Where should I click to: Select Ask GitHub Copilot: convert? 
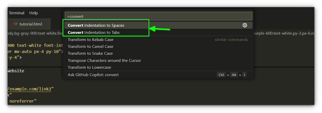tap(93, 75)
